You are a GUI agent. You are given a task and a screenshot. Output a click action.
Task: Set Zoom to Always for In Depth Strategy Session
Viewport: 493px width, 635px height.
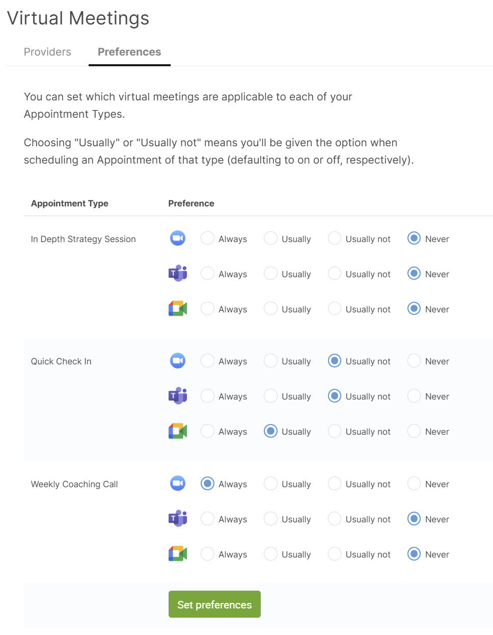(207, 238)
